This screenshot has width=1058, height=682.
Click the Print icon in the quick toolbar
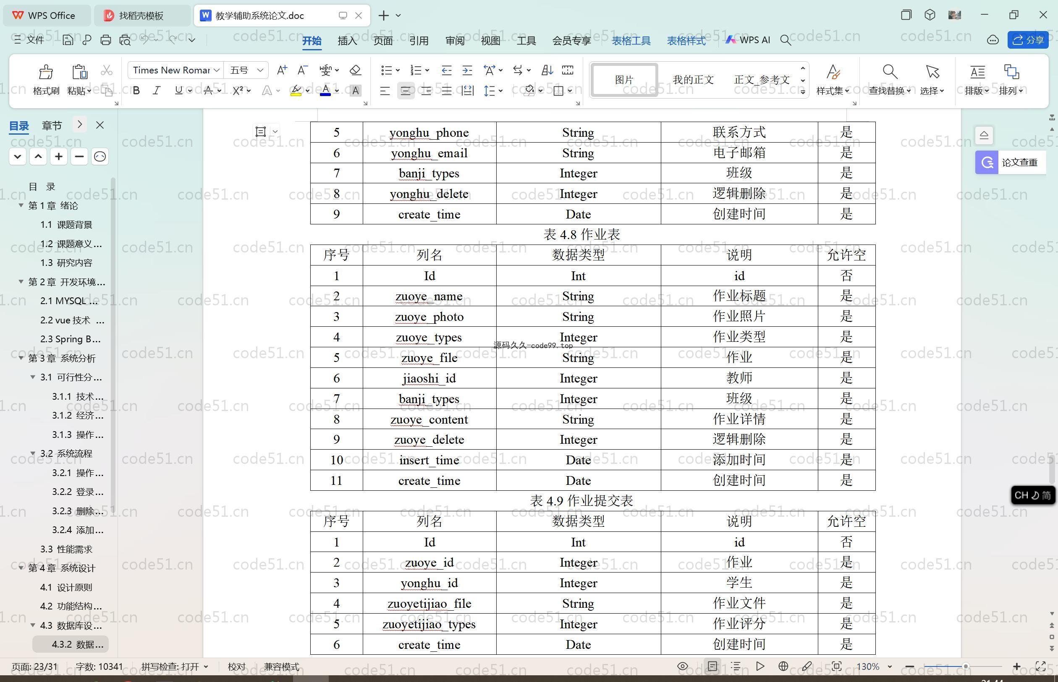[x=105, y=40]
